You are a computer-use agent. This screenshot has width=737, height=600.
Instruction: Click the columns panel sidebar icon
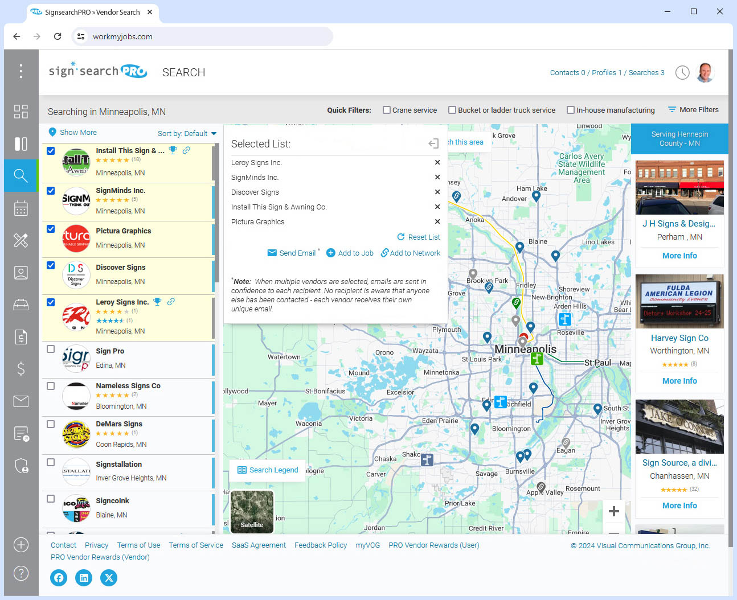pyautogui.click(x=21, y=144)
